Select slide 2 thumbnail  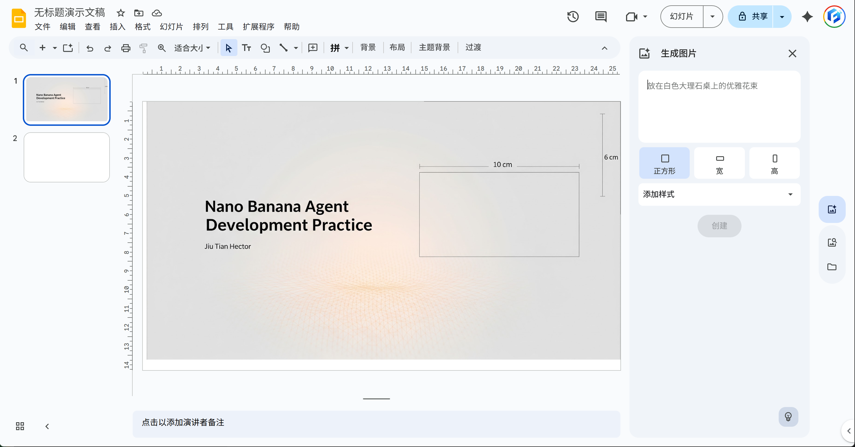point(67,157)
